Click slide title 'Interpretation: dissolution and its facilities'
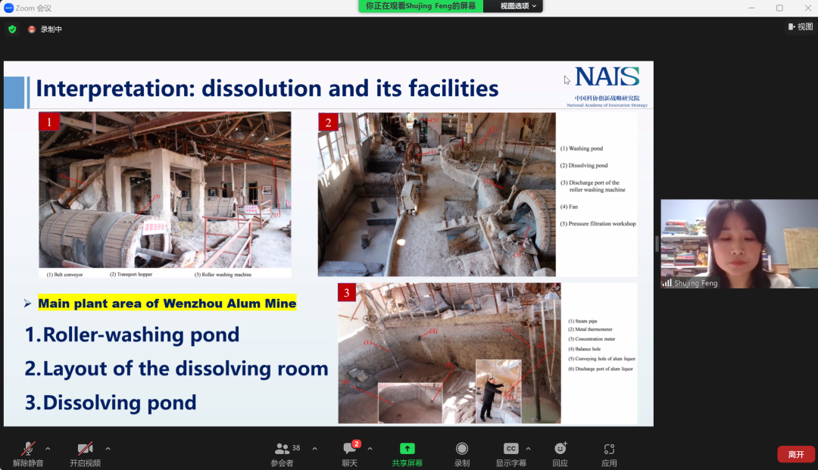Screen dimensions: 818x470 click(267, 88)
